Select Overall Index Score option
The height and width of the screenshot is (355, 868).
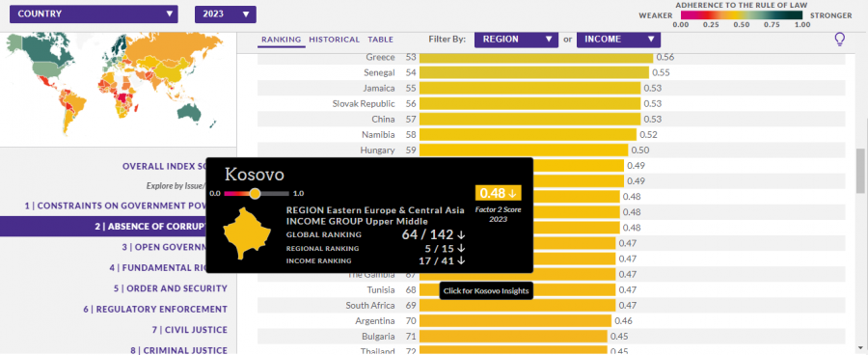click(164, 166)
